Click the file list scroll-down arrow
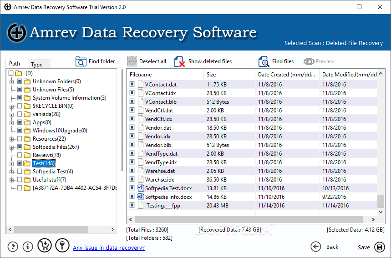The width and height of the screenshot is (391, 258). tap(381, 212)
